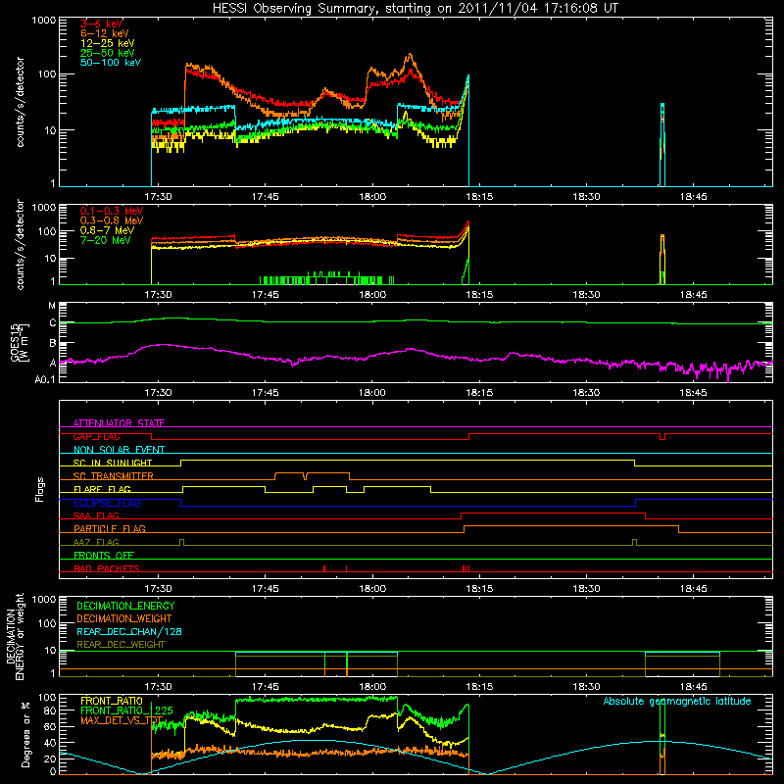Click 17:45 tick label under MeV panel
Viewport: 784px width, 784px height.
pyautogui.click(x=265, y=295)
